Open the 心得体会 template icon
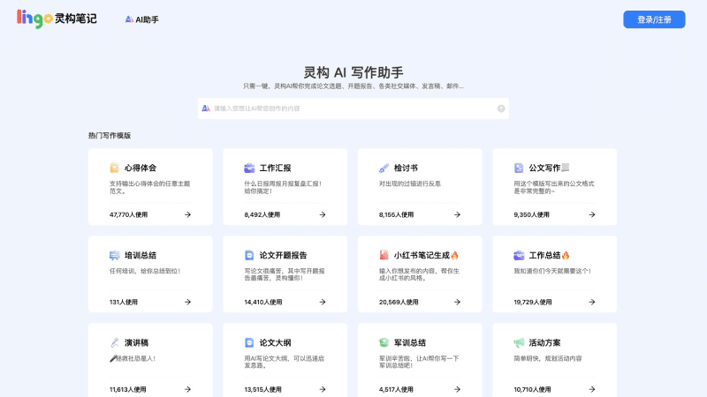 [x=114, y=168]
